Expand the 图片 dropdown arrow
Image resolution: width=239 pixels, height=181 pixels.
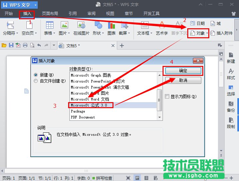(x=69, y=33)
